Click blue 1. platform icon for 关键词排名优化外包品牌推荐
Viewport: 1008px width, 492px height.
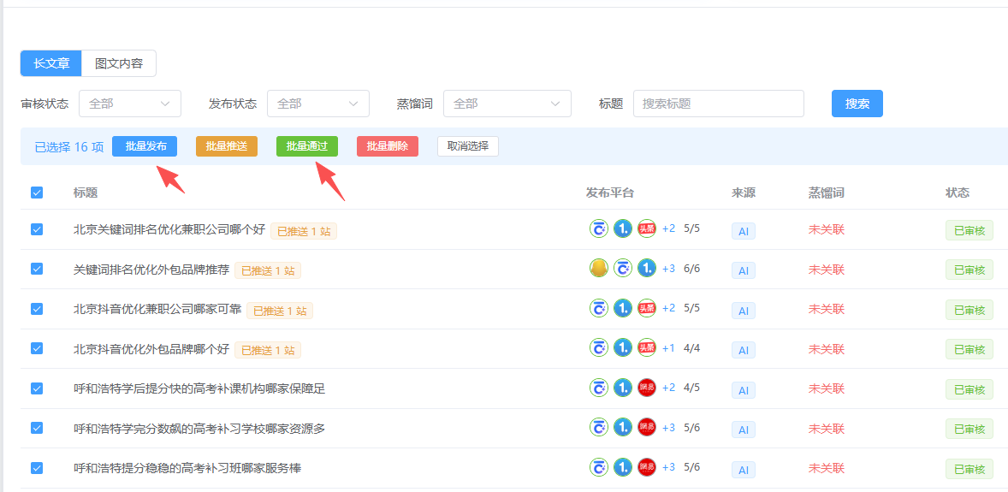[x=647, y=268]
